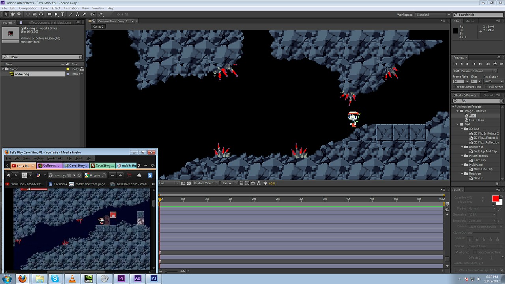This screenshot has width=505, height=284.
Task: Select the Flip + Flop preset
Action: coord(476,120)
